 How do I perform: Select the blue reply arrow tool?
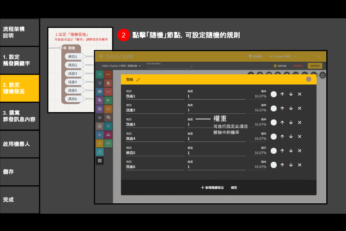[x=100, y=135]
